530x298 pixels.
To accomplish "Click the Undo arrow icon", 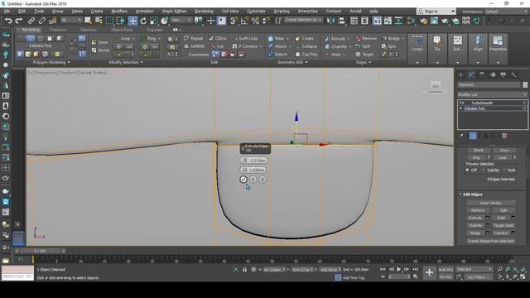I will [7, 21].
